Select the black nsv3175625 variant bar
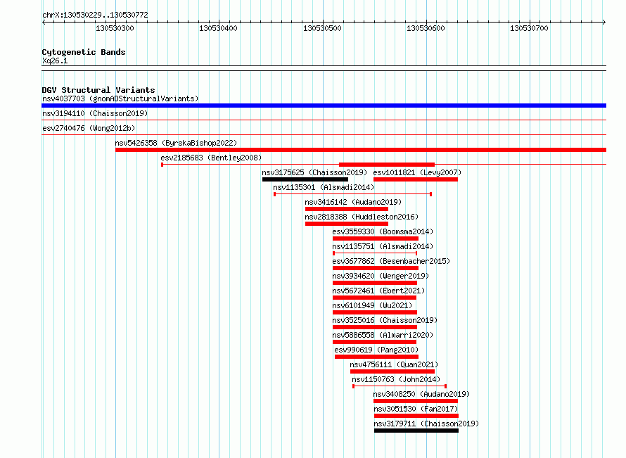626x458 pixels. pos(305,179)
